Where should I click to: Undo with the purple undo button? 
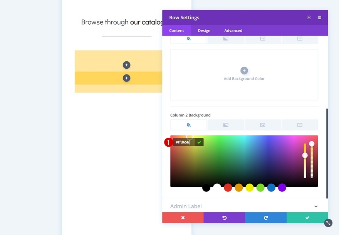point(225,218)
